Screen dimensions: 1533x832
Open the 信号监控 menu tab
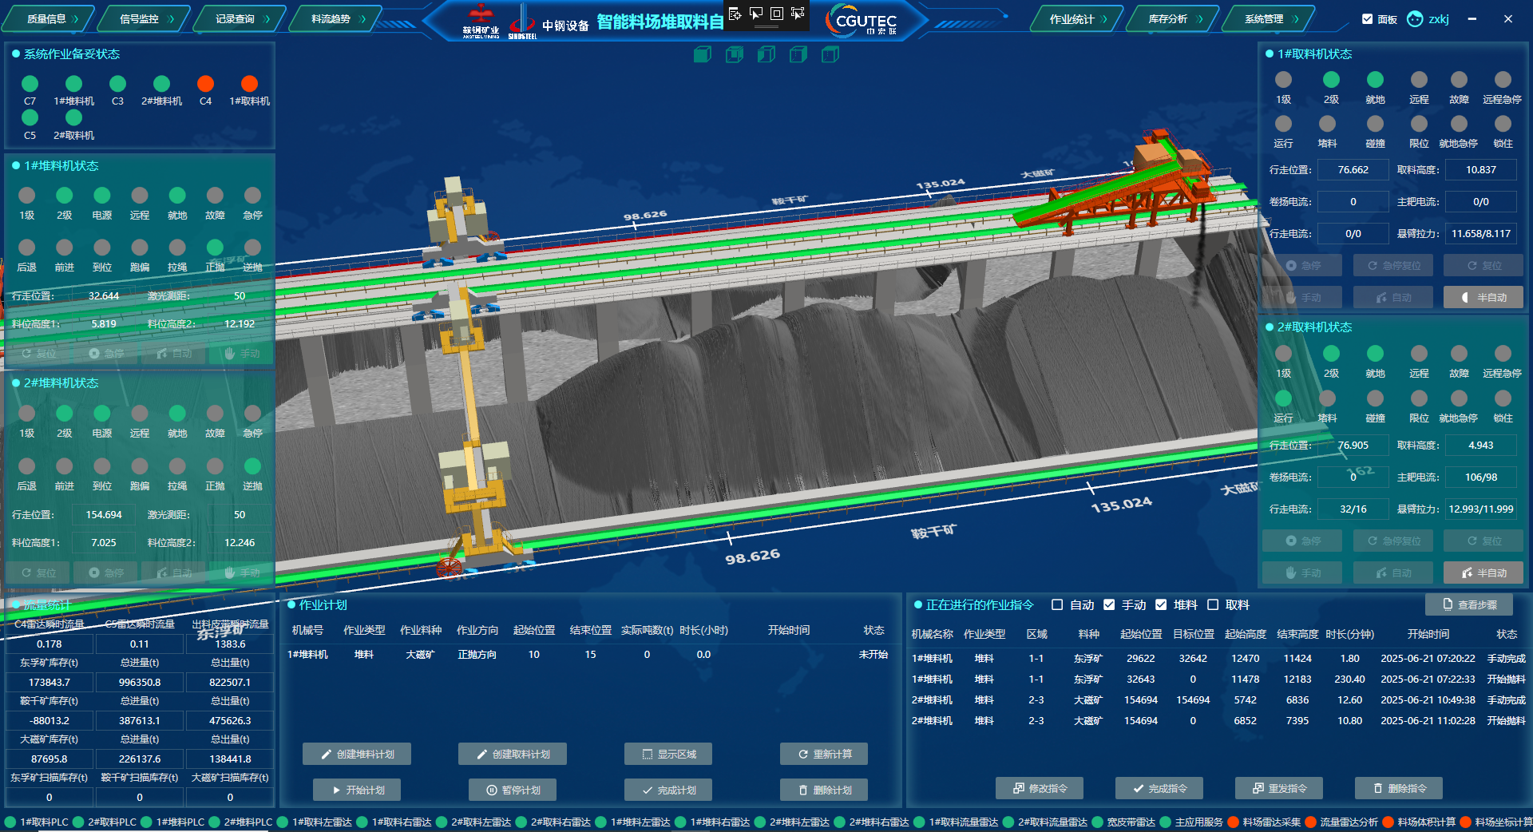144,18
